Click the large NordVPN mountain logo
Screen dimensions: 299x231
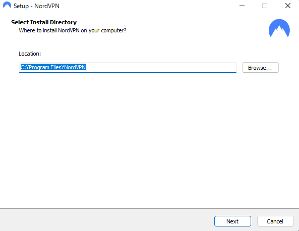[279, 28]
